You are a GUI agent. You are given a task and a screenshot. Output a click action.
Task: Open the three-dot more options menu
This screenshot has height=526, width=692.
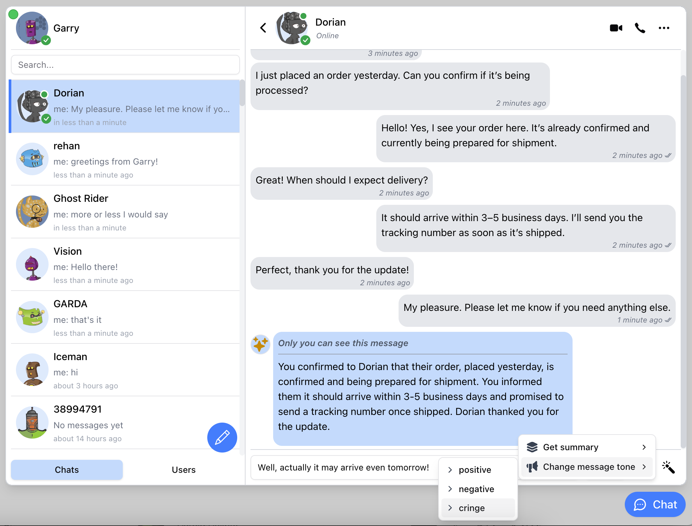[664, 28]
